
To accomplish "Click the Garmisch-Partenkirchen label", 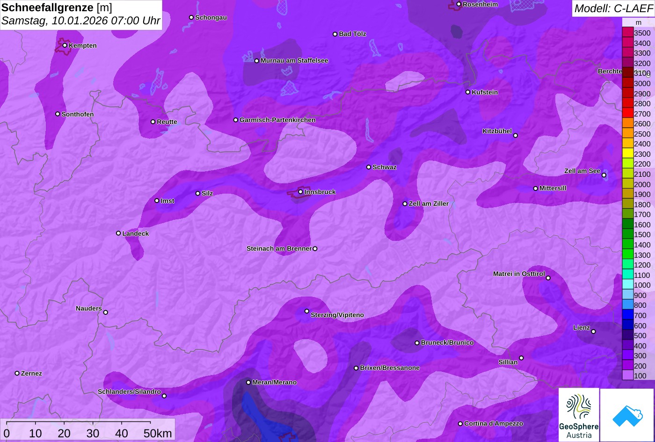I will [277, 120].
